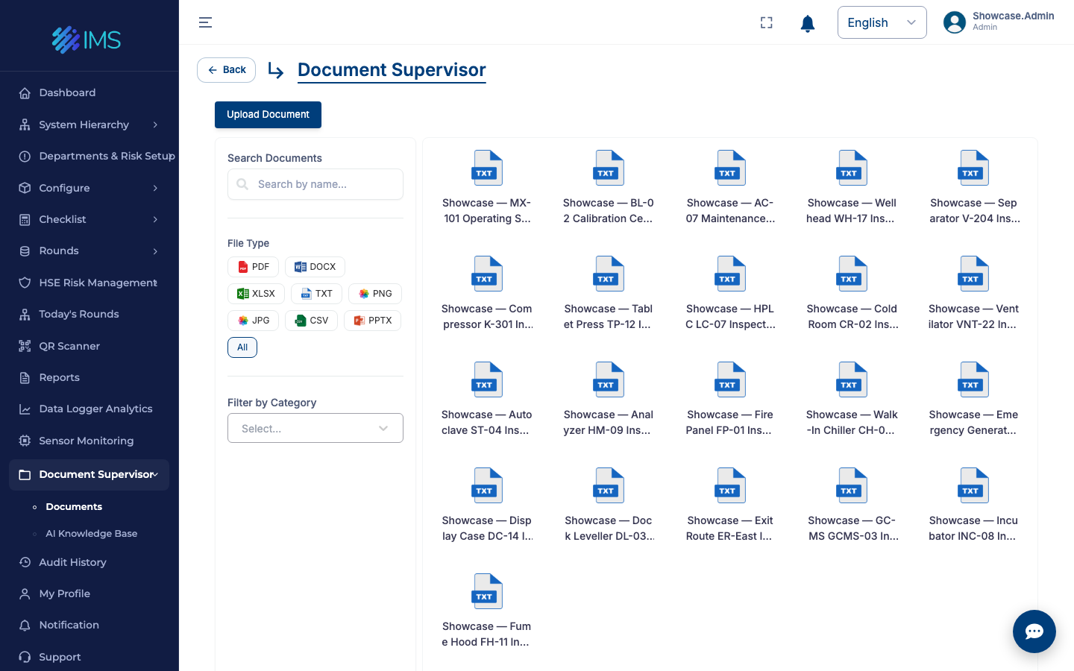This screenshot has height=671, width=1074.
Task: Filter by PDF file type
Action: (x=253, y=267)
